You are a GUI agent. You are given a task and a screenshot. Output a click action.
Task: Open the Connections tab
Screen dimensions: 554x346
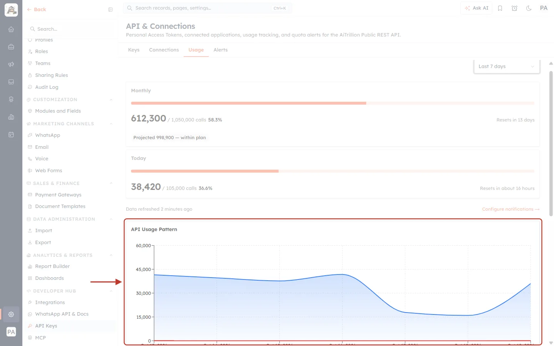pos(164,50)
